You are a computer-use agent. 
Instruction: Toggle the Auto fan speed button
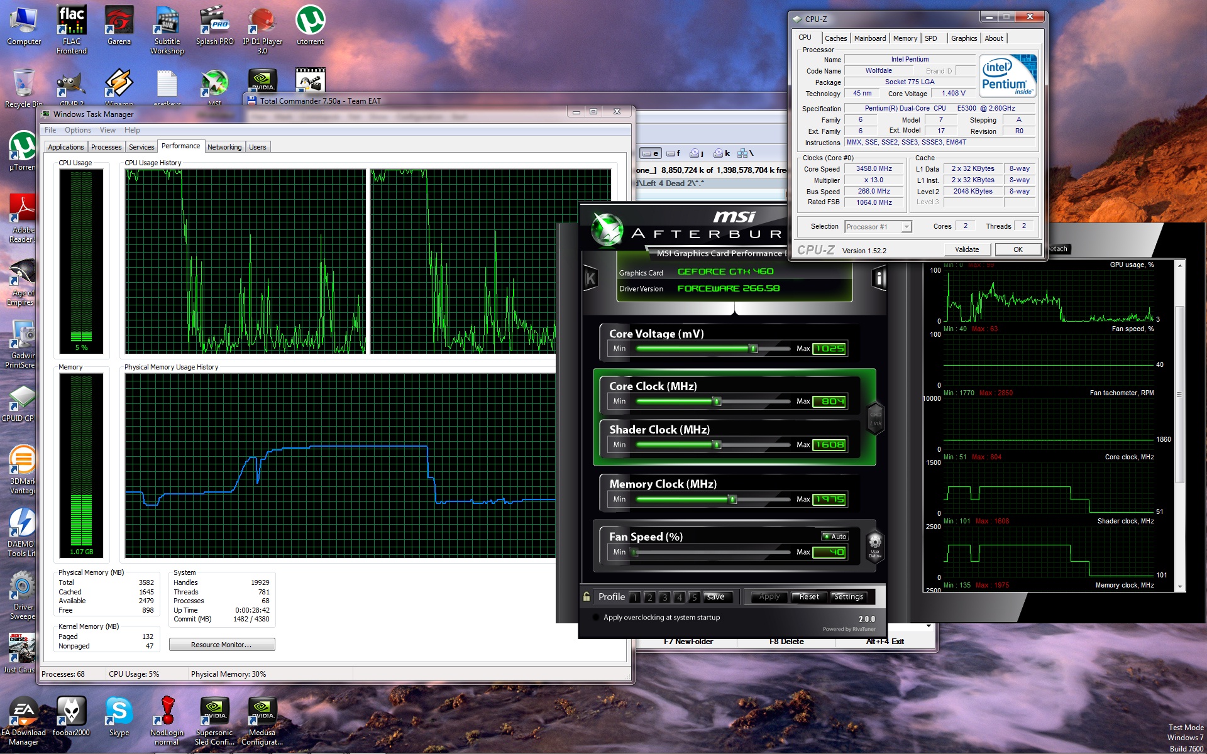pyautogui.click(x=835, y=537)
